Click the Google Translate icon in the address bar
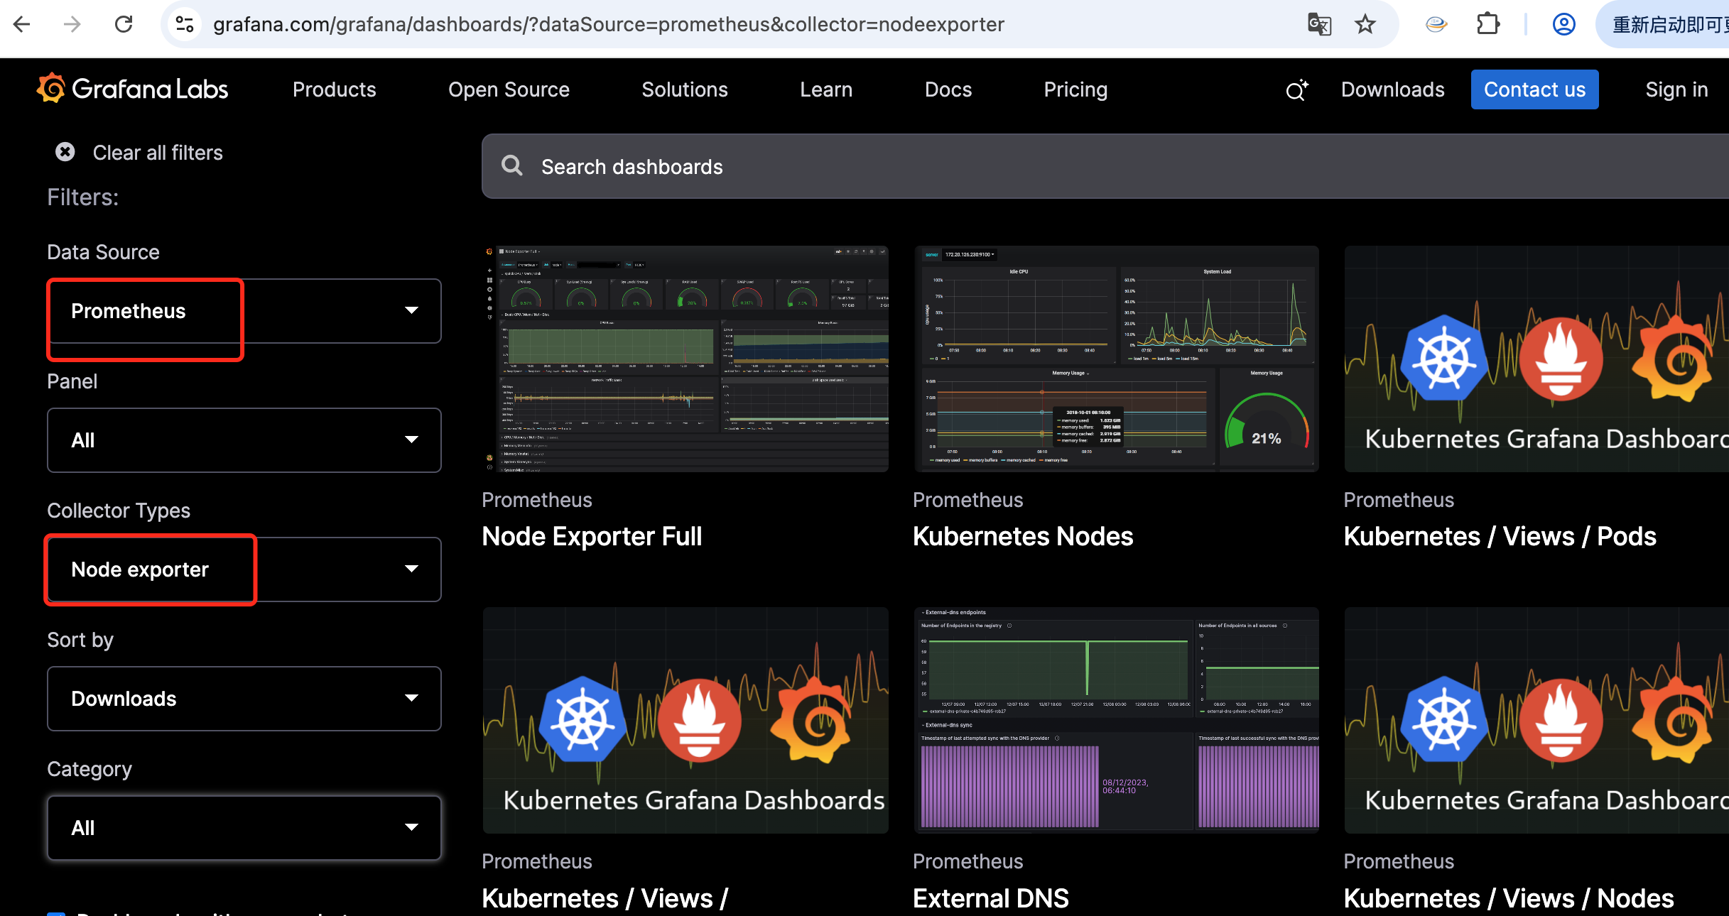Image resolution: width=1729 pixels, height=916 pixels. pyautogui.click(x=1319, y=24)
